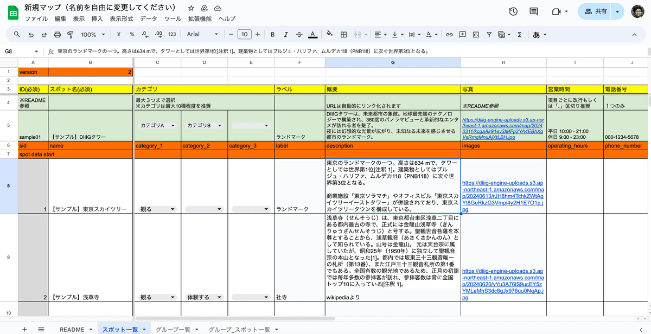The image size is (651, 334).
Task: Open text rotation options
Action: point(431,34)
